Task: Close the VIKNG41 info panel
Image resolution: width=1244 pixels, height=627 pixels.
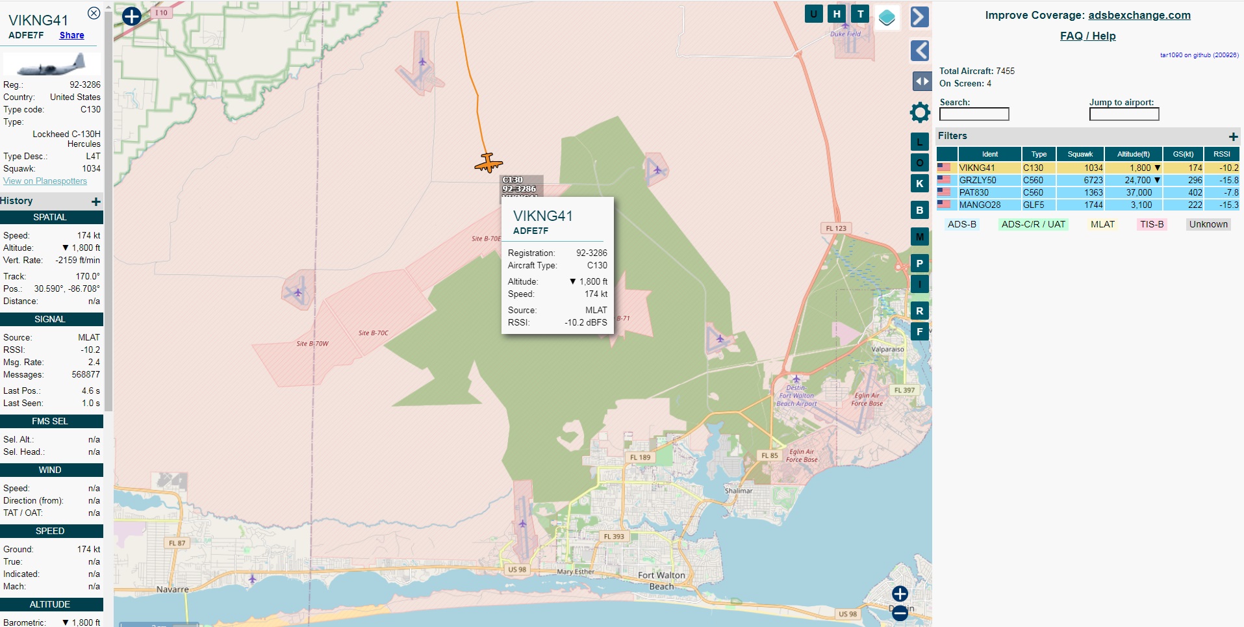Action: click(x=94, y=13)
